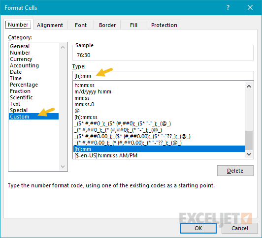
Task: Click the Category list scroll up arrow
Action: pos(63,47)
